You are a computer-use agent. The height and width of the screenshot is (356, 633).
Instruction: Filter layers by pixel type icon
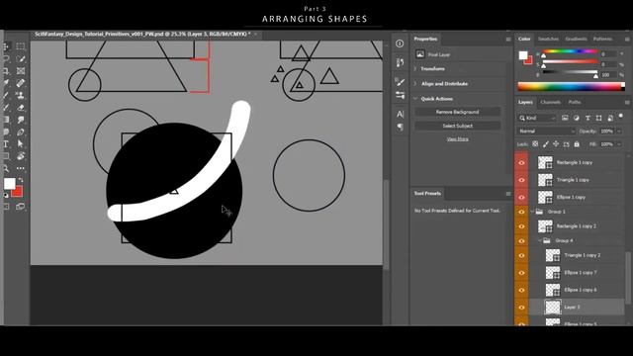(565, 118)
